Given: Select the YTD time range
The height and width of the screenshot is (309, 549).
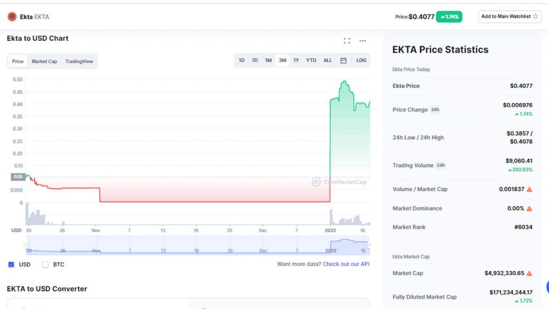Looking at the screenshot, I should pos(311,60).
